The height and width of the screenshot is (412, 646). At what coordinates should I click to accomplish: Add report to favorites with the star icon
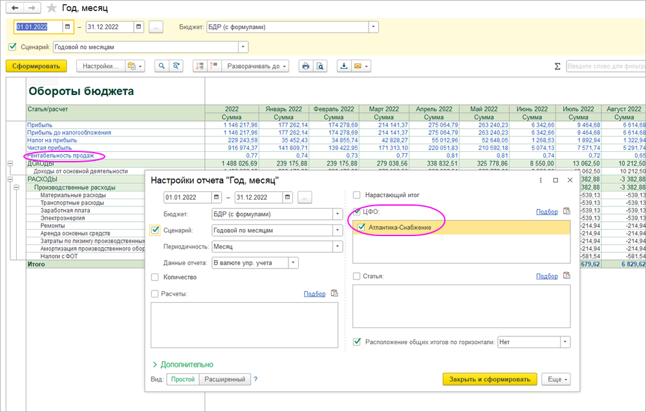(52, 8)
